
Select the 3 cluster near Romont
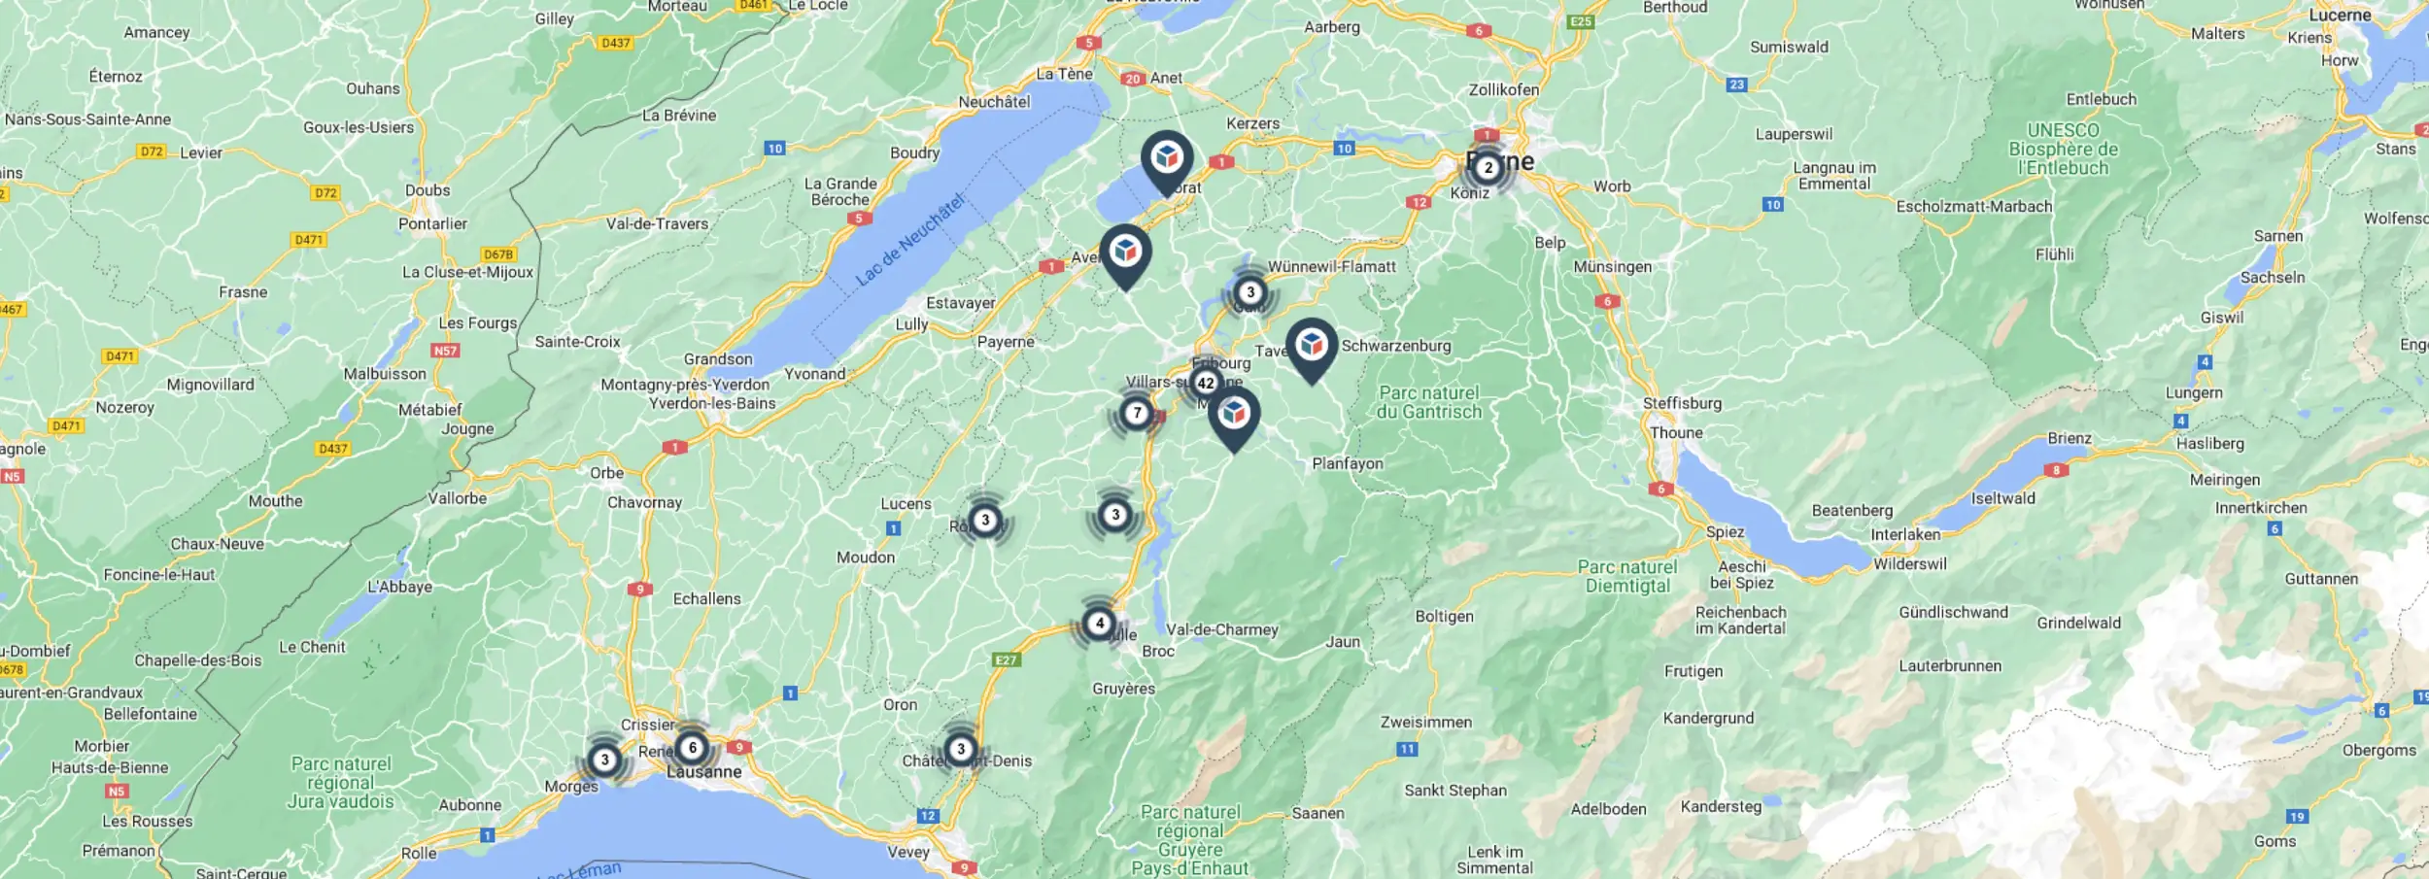click(985, 520)
